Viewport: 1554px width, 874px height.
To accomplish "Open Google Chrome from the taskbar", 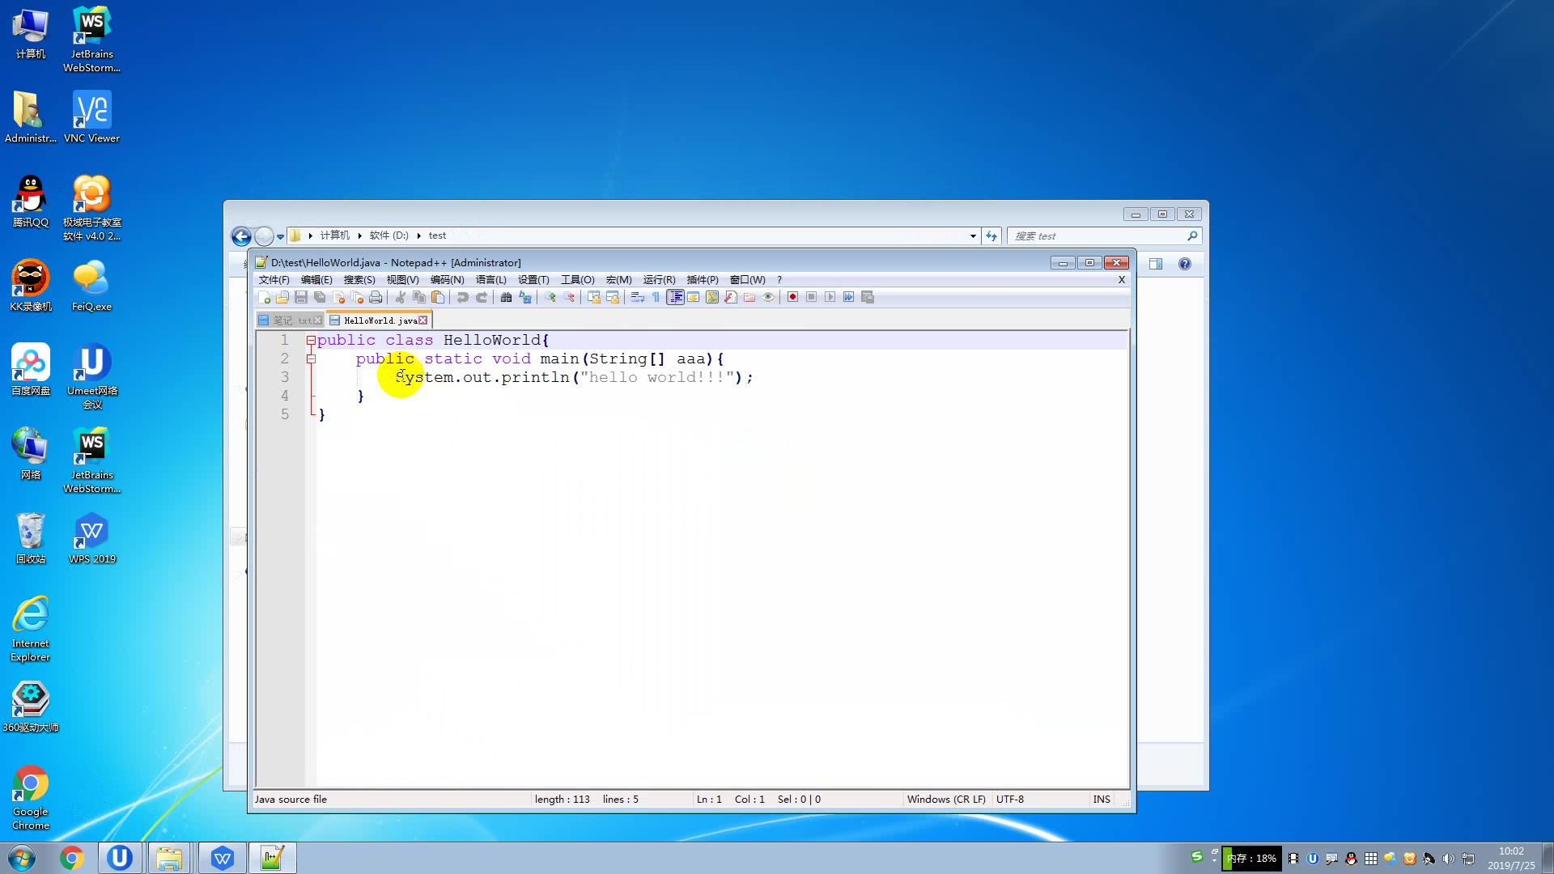I will (x=72, y=858).
